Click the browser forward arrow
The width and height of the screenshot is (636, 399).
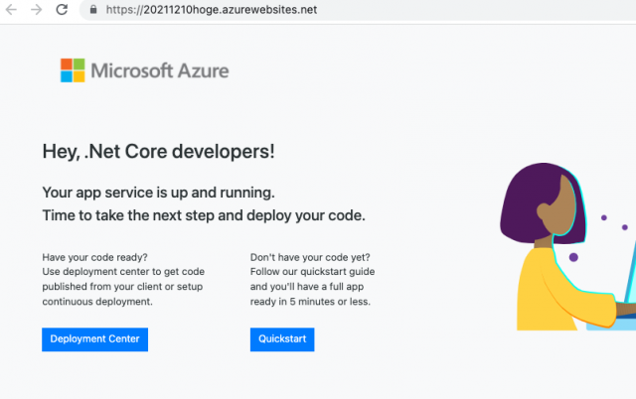click(37, 9)
